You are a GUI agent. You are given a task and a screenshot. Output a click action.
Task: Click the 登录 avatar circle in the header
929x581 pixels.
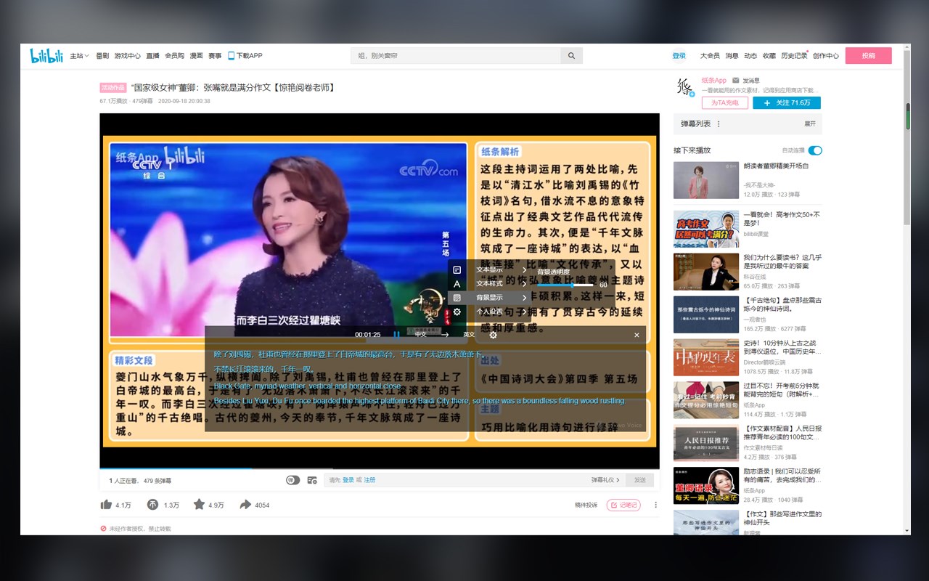pos(679,56)
